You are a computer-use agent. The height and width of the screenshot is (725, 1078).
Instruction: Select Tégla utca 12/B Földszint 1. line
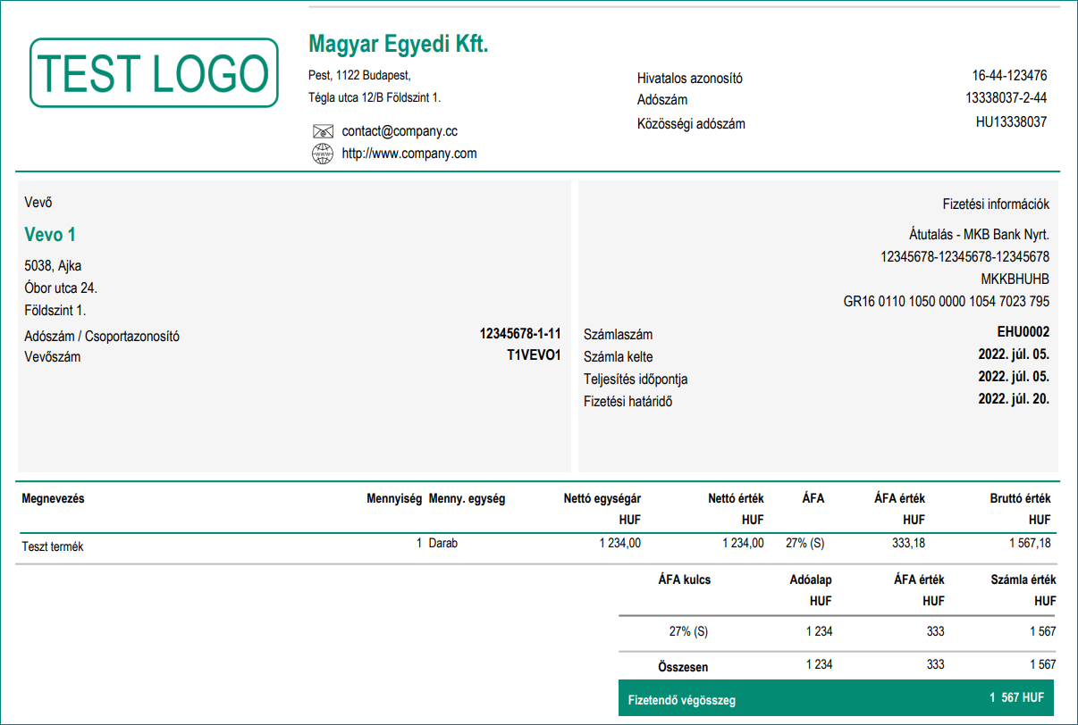point(375,97)
